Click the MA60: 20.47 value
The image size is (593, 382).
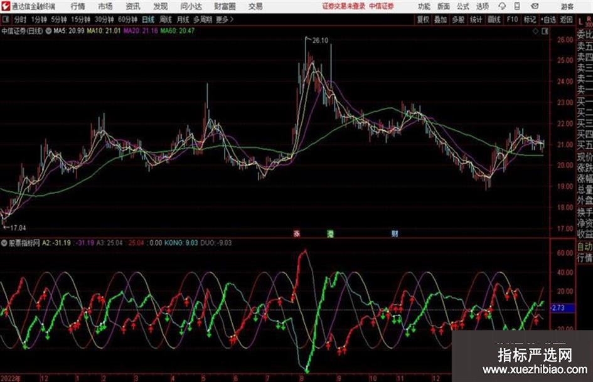(x=178, y=31)
